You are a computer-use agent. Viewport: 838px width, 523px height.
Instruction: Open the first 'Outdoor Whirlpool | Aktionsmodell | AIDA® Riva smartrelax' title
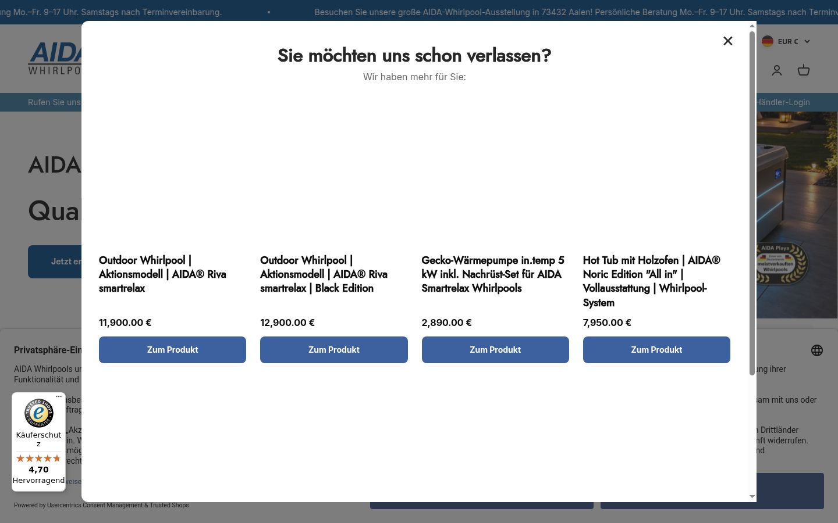point(163,274)
